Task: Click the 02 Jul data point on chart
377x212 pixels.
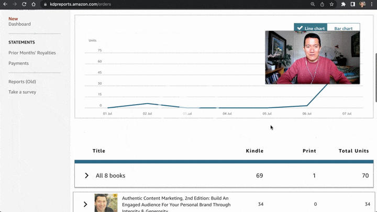Action: tap(147, 104)
